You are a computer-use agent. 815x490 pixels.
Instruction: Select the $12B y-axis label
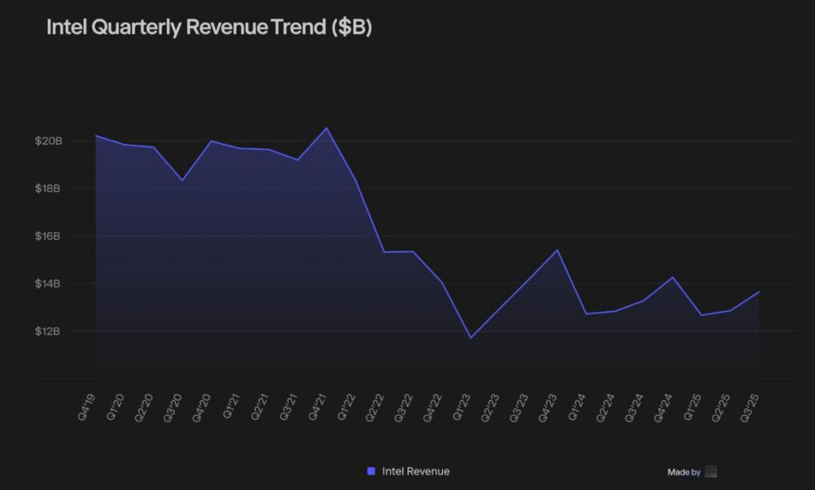pos(48,331)
